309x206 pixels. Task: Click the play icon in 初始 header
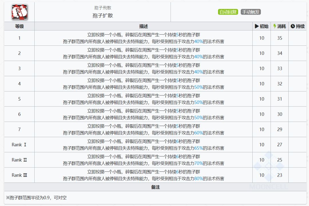pos(257,26)
